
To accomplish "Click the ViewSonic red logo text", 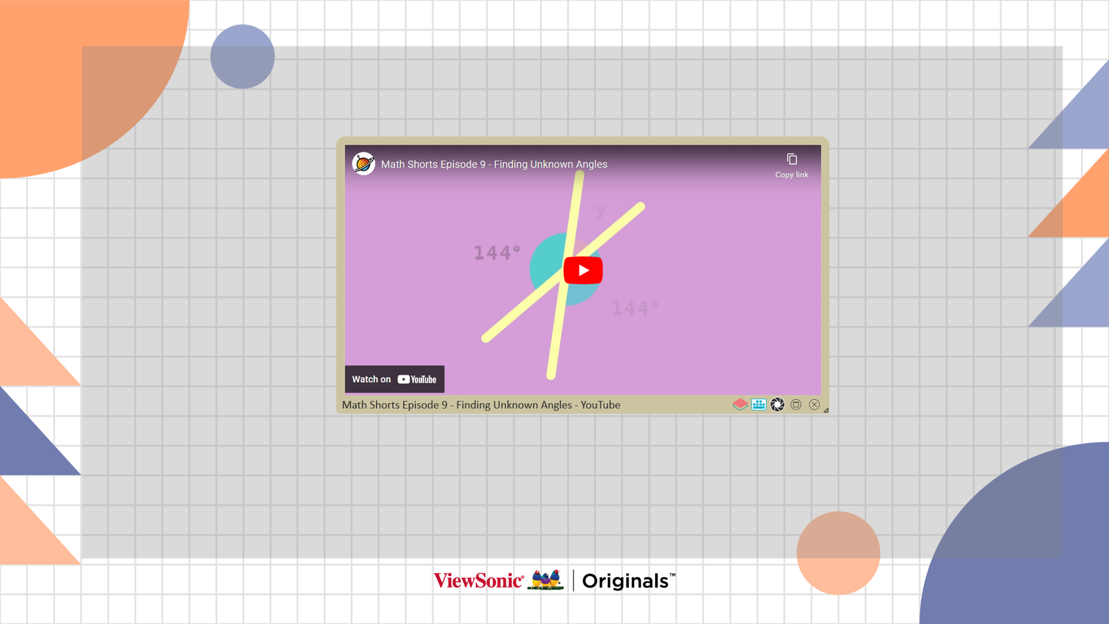I will click(478, 580).
